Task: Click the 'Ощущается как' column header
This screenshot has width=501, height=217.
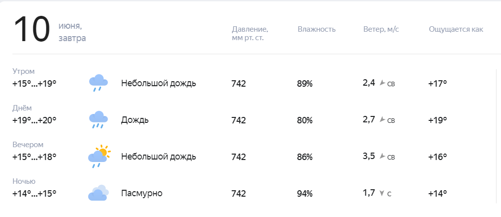Action: click(456, 29)
